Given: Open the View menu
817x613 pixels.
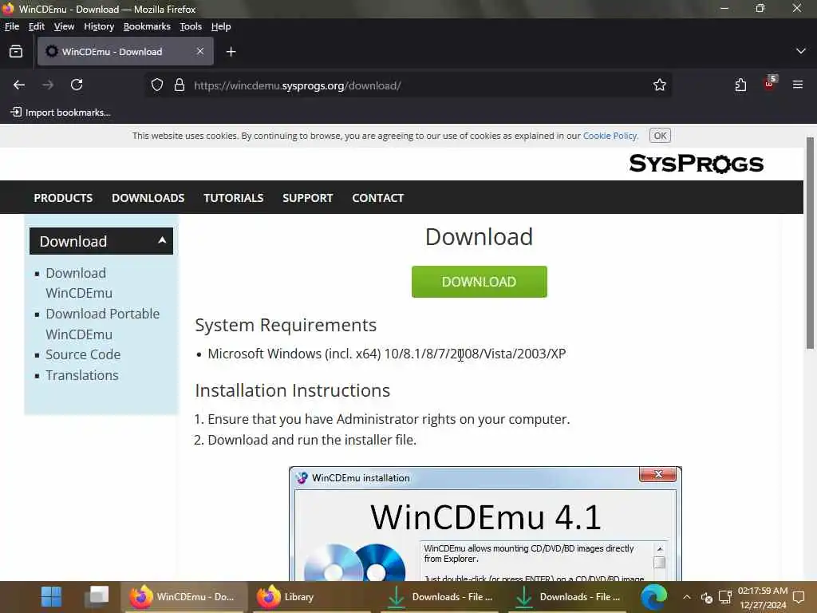Looking at the screenshot, I should point(64,26).
